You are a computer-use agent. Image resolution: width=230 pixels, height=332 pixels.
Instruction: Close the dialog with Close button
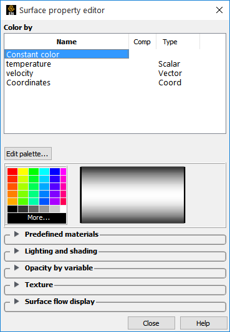[151, 323]
